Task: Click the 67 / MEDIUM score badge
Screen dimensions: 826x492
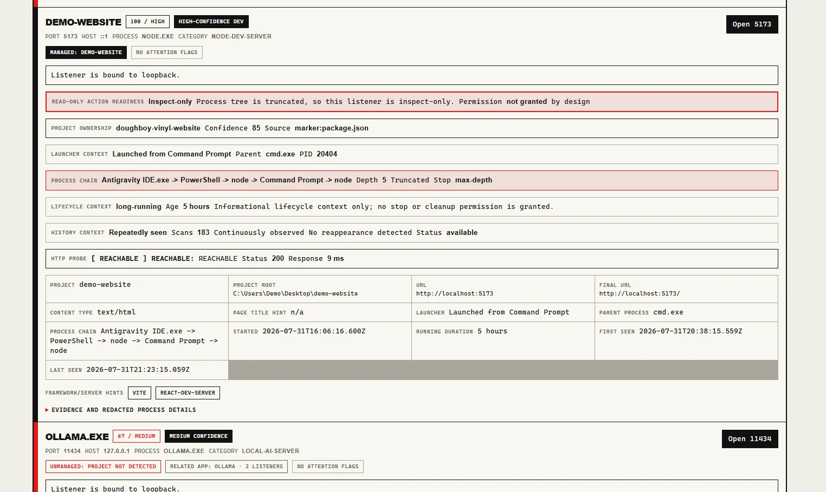Action: point(137,436)
